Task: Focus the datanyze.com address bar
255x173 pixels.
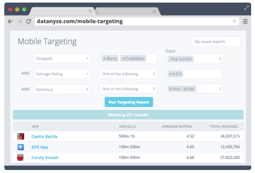Action: pyautogui.click(x=137, y=22)
